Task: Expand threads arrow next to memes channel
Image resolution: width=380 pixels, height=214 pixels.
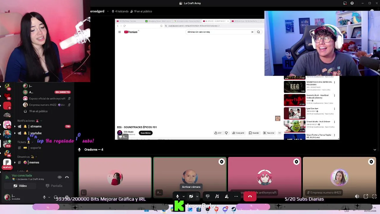Action: coord(15,162)
